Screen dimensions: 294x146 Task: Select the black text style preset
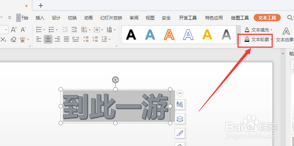131,35
